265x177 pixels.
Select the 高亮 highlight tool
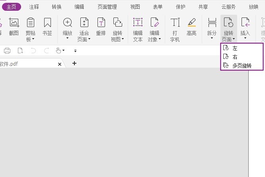tap(191, 27)
